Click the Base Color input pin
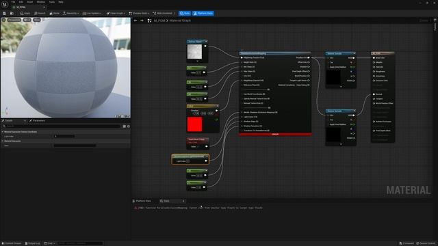 [x=374, y=57]
